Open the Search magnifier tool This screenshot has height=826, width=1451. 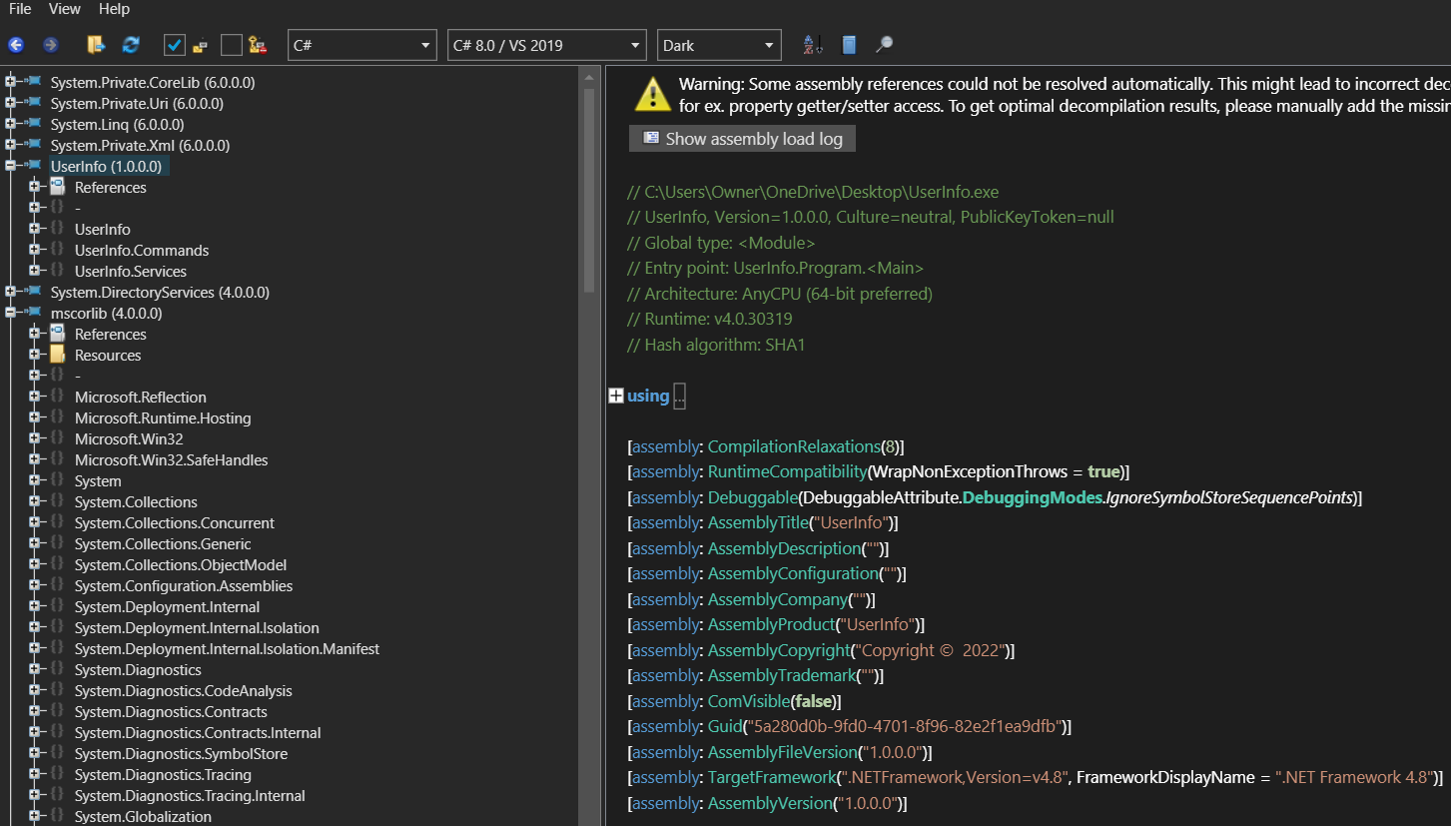click(884, 45)
